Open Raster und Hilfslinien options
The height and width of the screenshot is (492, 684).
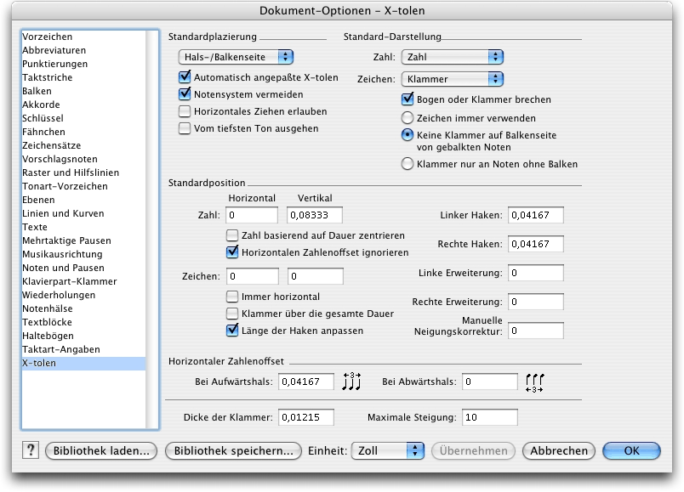[83, 172]
